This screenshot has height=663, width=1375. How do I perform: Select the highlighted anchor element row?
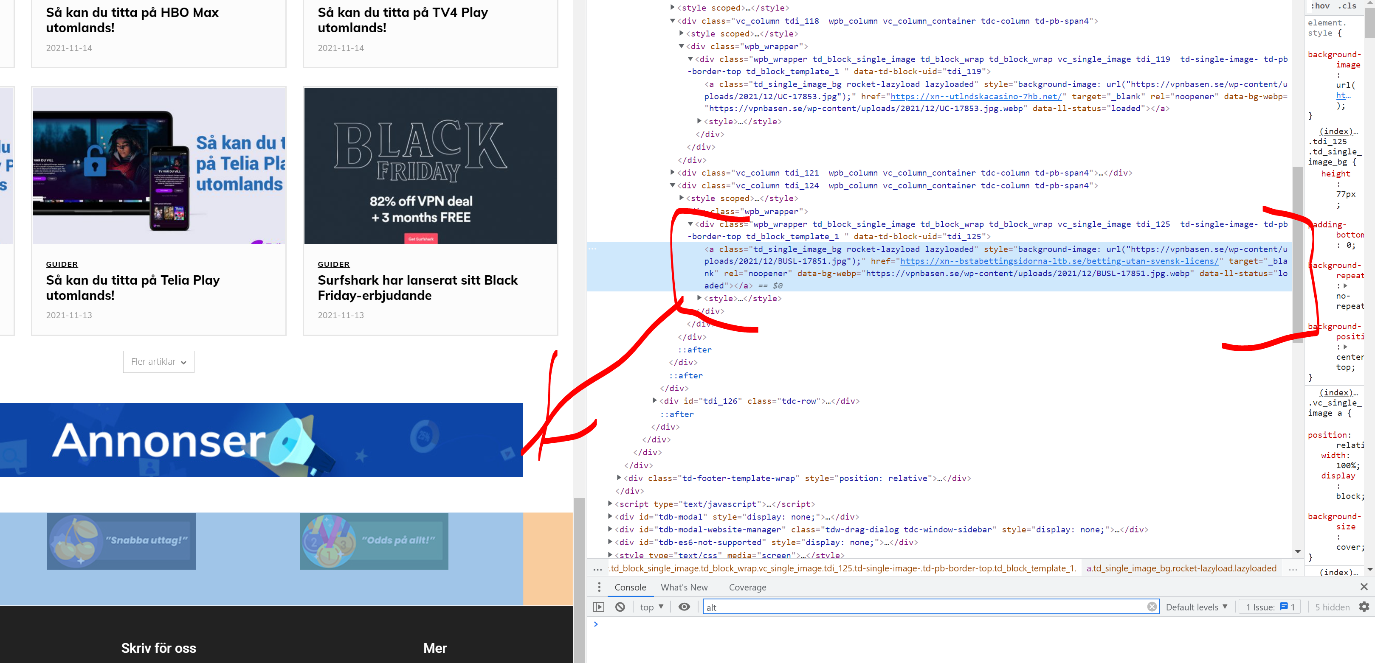click(939, 267)
